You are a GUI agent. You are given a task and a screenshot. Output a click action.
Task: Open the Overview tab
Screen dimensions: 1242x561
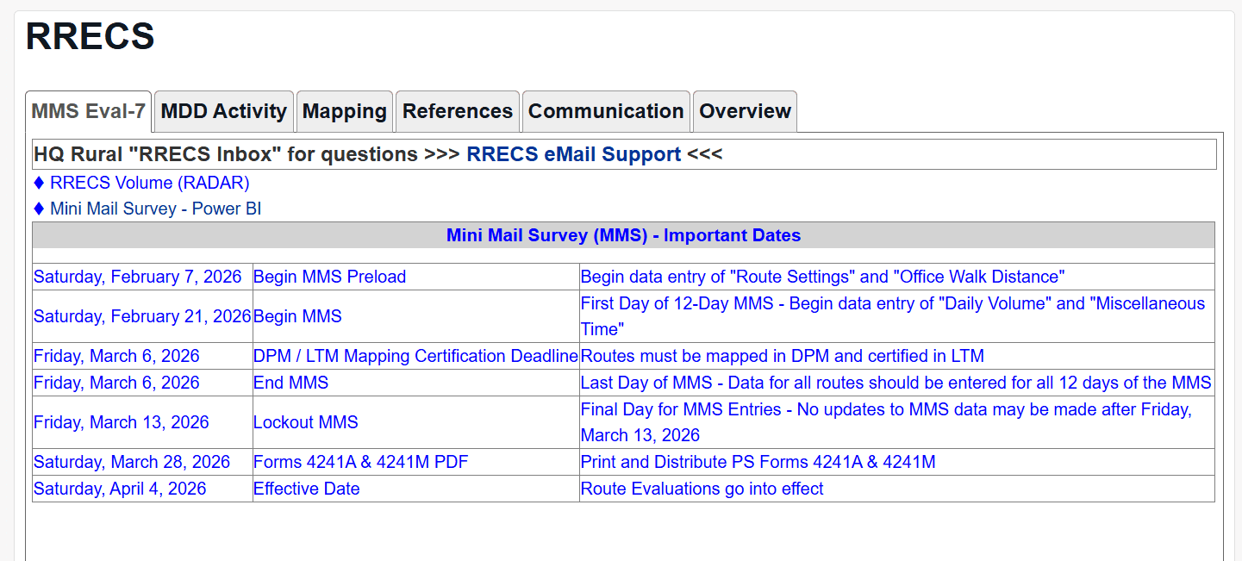tap(744, 111)
